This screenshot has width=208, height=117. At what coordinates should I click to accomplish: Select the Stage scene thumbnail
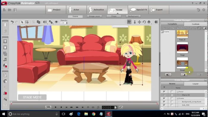pos(182,48)
